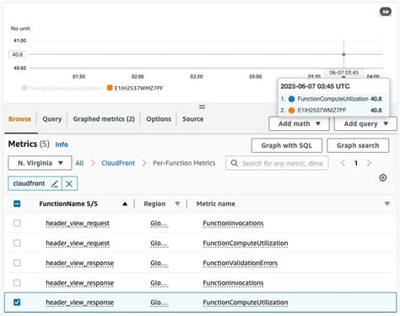Open the Region column filter arrow

[x=177, y=204]
